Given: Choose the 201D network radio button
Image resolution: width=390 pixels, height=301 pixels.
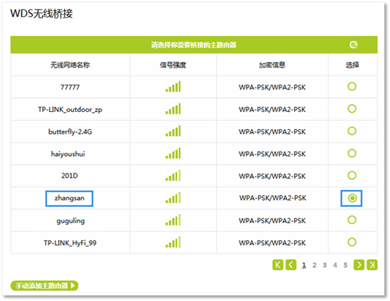Looking at the screenshot, I should click(352, 176).
